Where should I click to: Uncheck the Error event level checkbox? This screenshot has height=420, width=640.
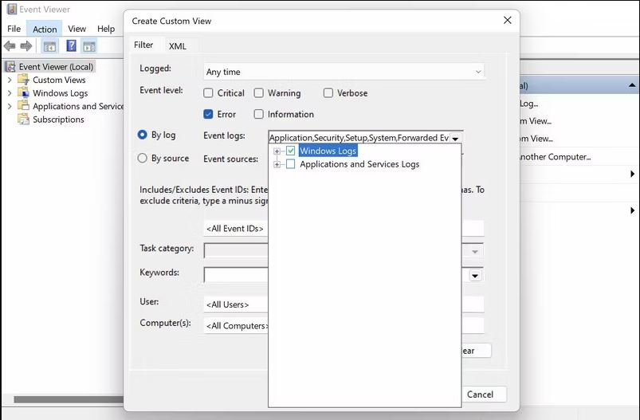[208, 114]
